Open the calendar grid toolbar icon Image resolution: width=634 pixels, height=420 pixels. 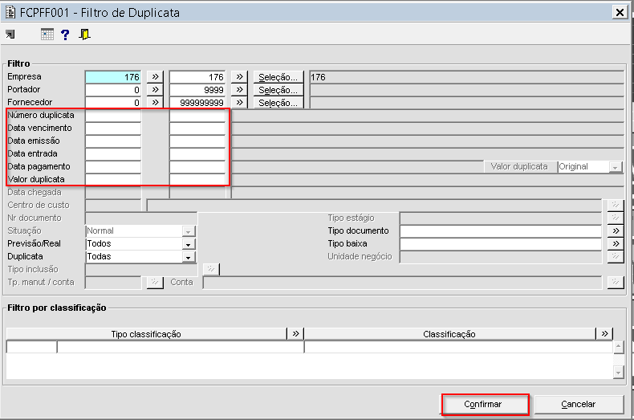47,35
